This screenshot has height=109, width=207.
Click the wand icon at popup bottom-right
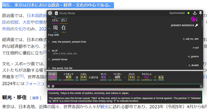(x=201, y=86)
